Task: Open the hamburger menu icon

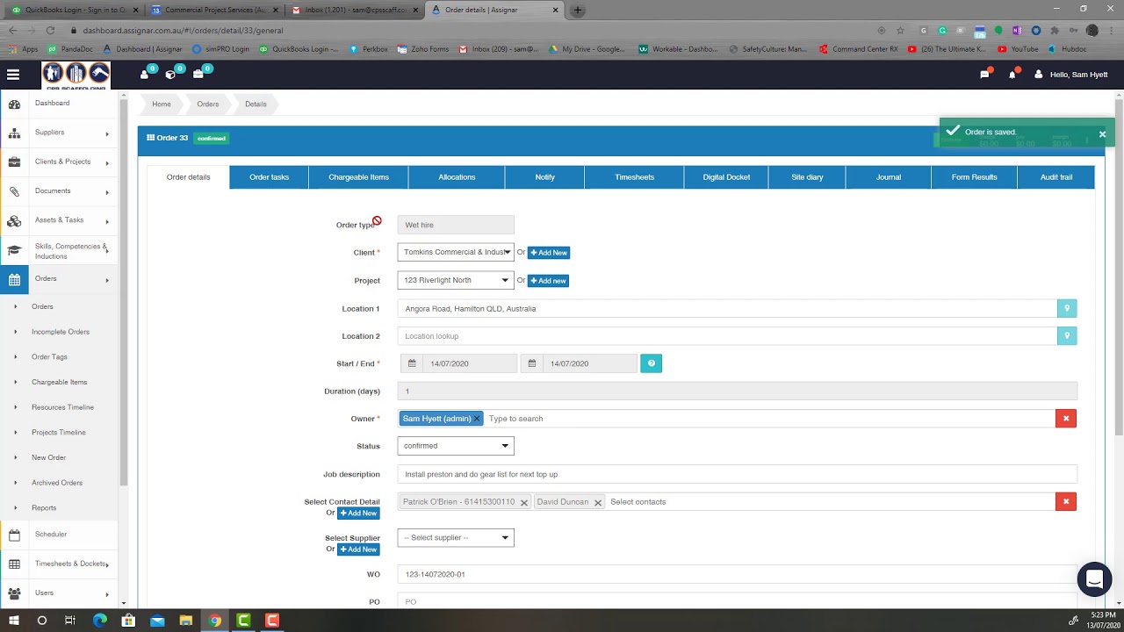Action: point(12,75)
